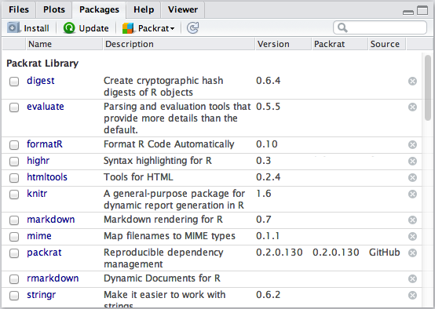Screen dimensions: 435x309
Task: Click the green Update packages icon
Action: [69, 28]
